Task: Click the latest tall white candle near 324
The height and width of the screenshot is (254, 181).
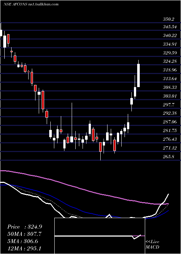Action: point(139,75)
